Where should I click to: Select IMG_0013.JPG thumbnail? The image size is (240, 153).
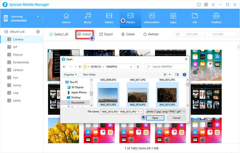click(108, 94)
